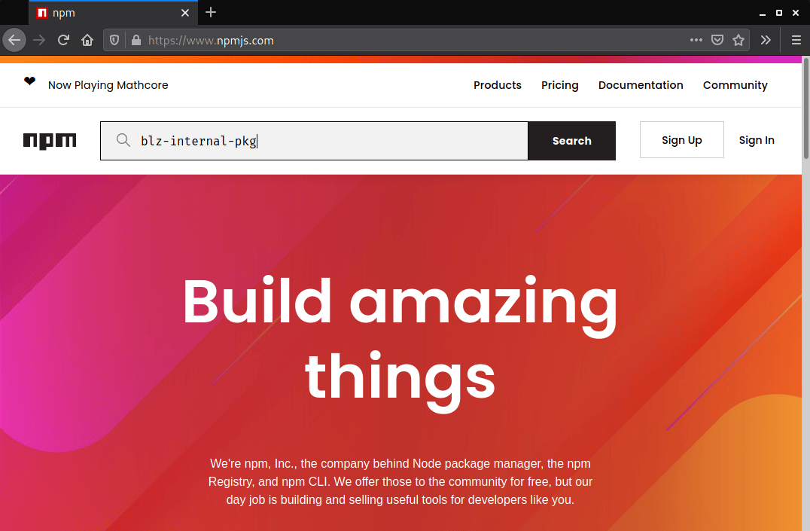Click the paragraph starting "We're npm, Inc."
Viewport: 810px width, 531px height.
pyautogui.click(x=400, y=481)
